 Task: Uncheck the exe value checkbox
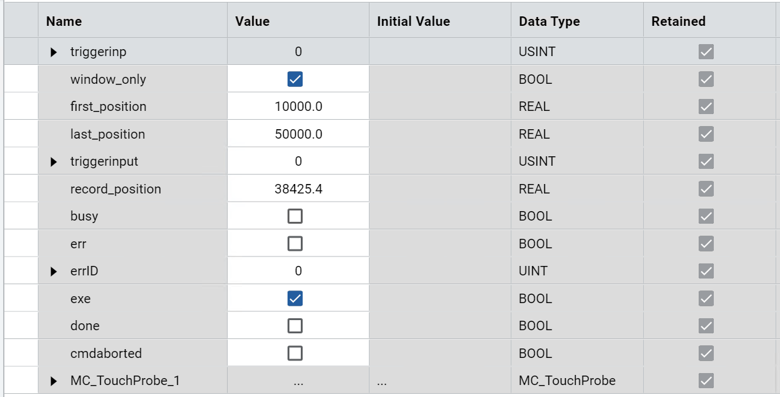(x=295, y=299)
